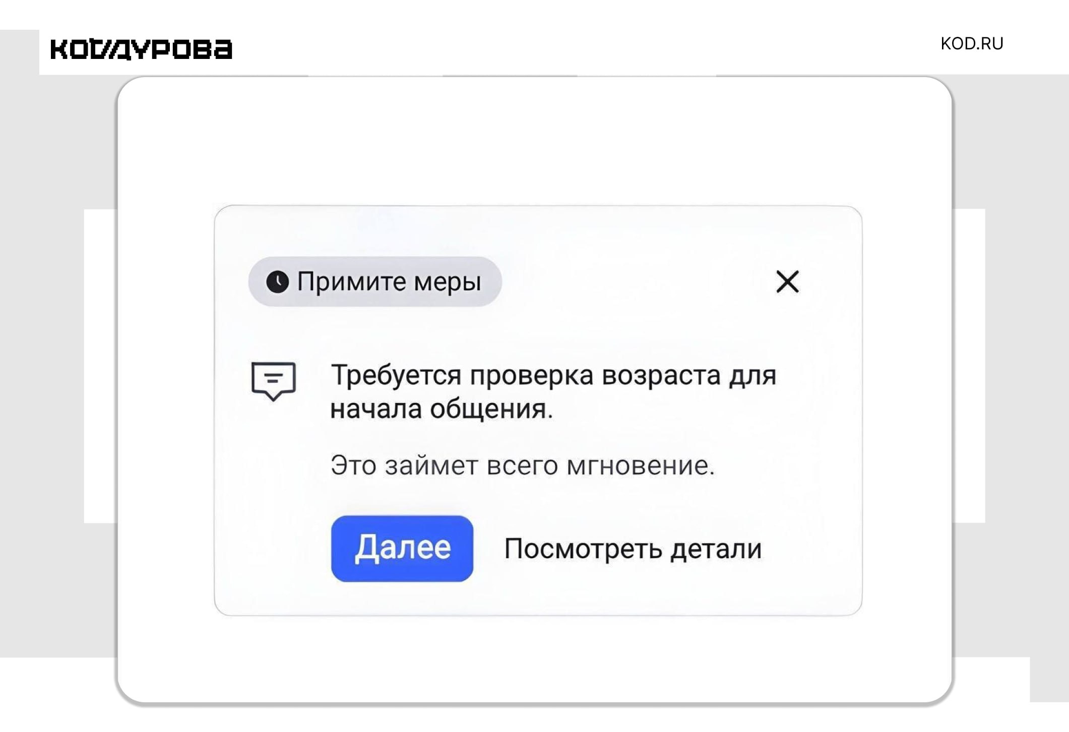Screen dimensions: 1069x732
Task: Click the Это займет всего мгновение text
Action: pyautogui.click(x=523, y=465)
